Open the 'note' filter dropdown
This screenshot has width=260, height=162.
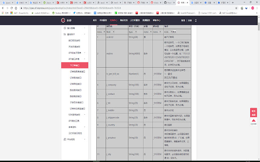click(x=168, y=32)
